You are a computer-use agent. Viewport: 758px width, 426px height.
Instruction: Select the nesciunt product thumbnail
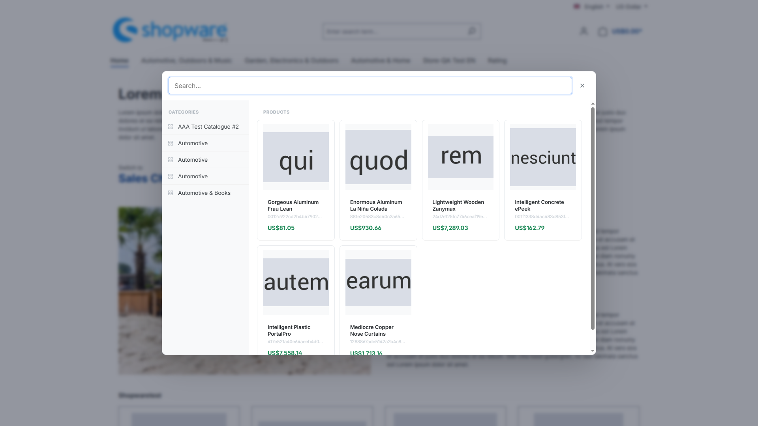[543, 157]
